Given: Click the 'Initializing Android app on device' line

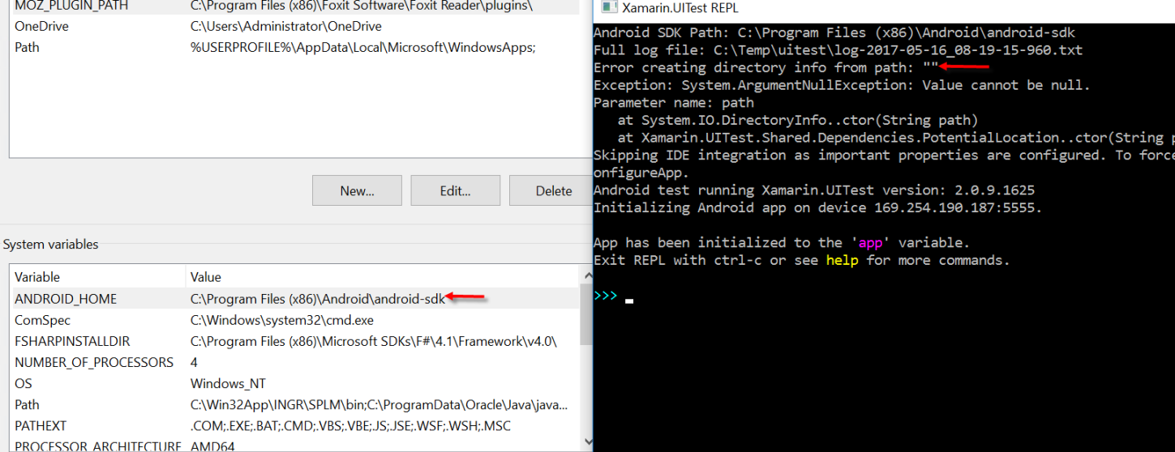Looking at the screenshot, I should click(817, 207).
